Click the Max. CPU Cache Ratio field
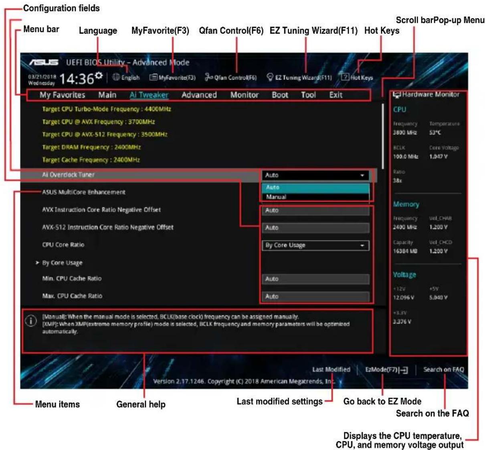This screenshot has height=450, width=485. [315, 297]
